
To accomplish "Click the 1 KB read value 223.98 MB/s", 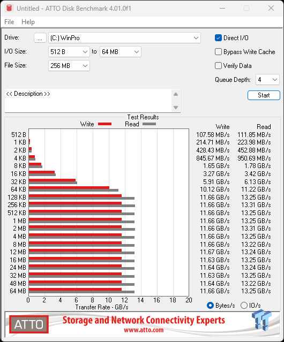I will pos(254,142).
